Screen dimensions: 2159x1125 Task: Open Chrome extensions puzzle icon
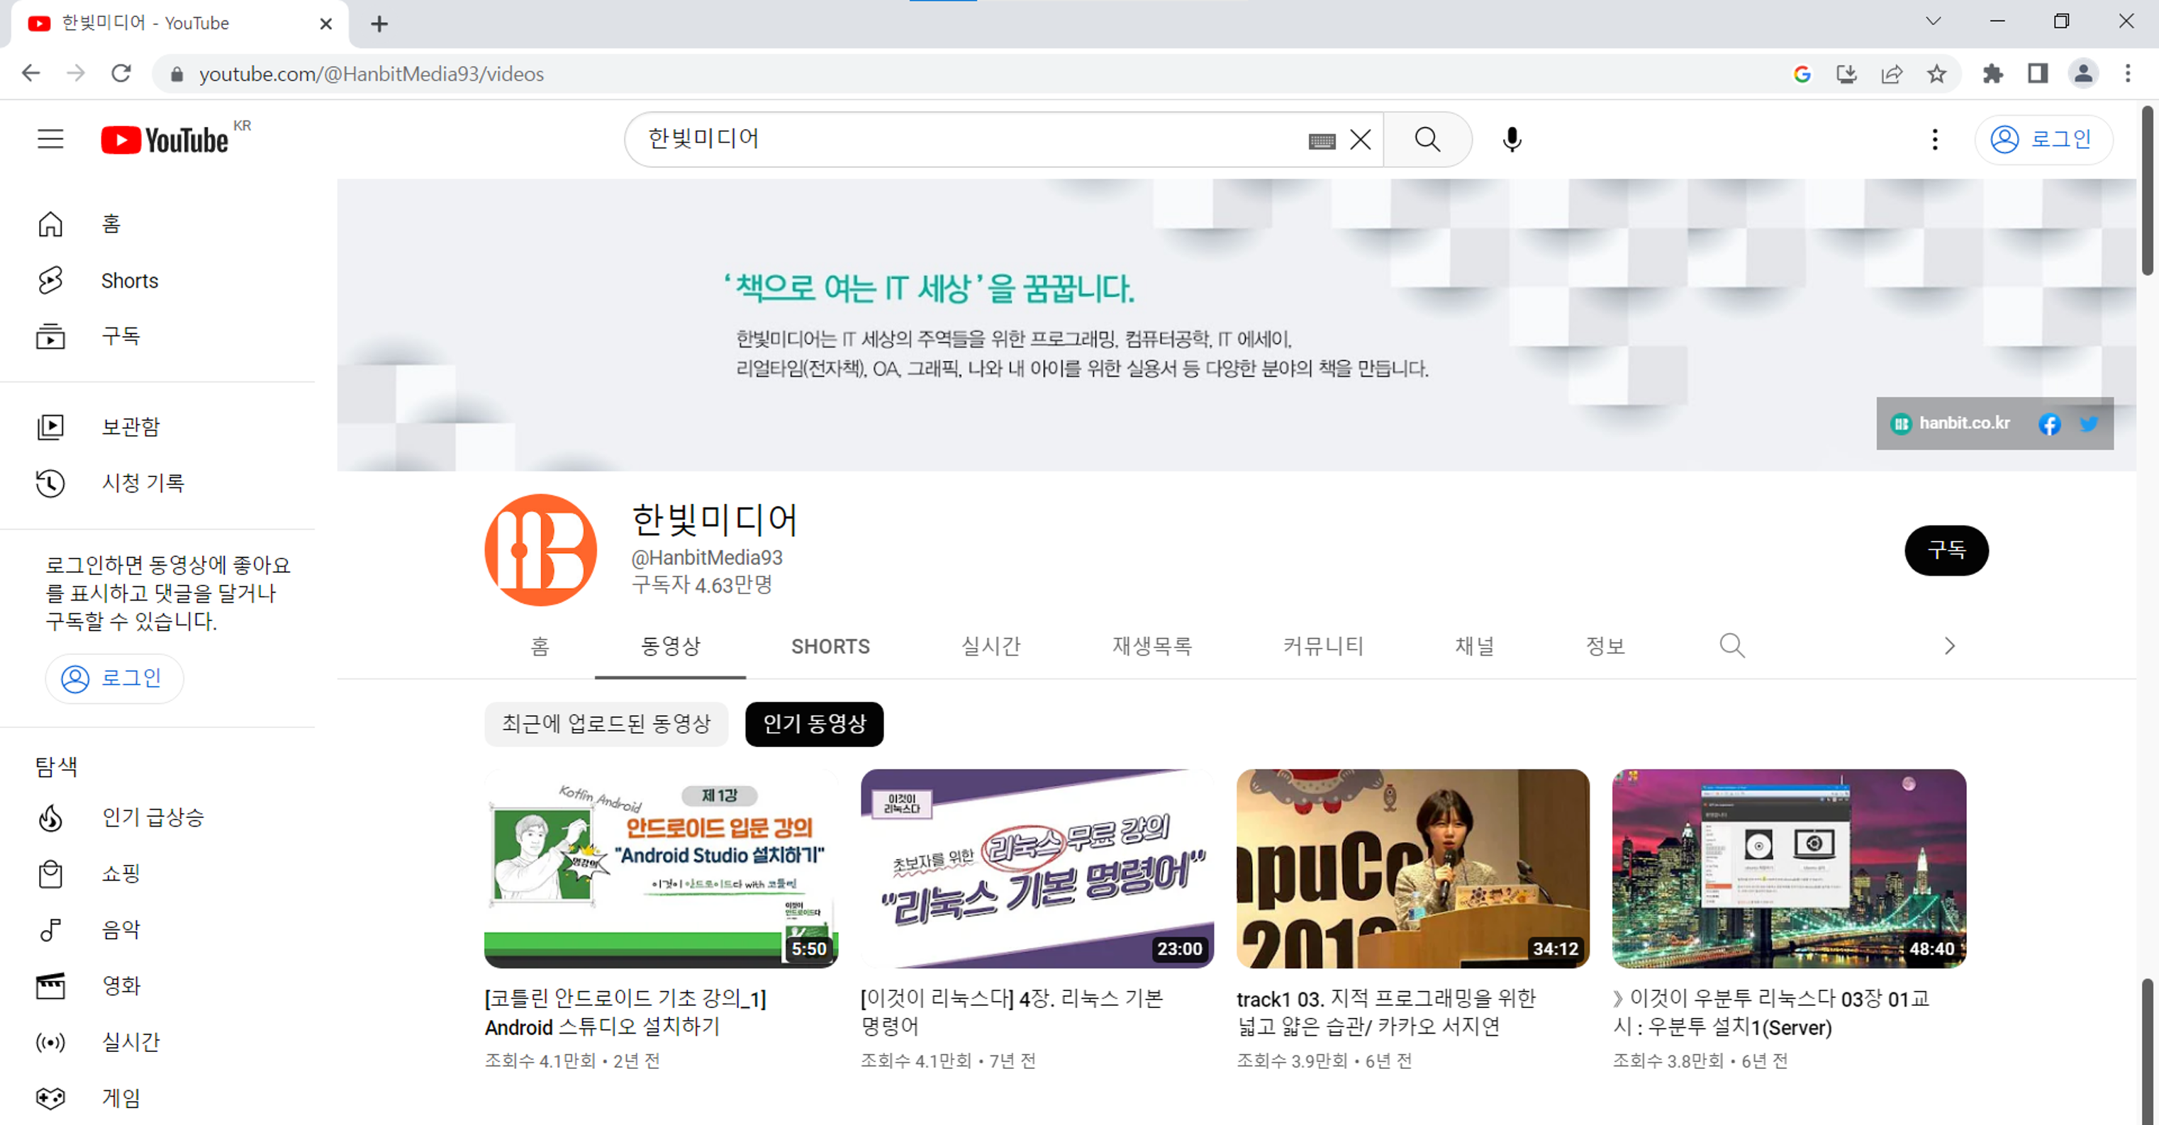[1993, 74]
